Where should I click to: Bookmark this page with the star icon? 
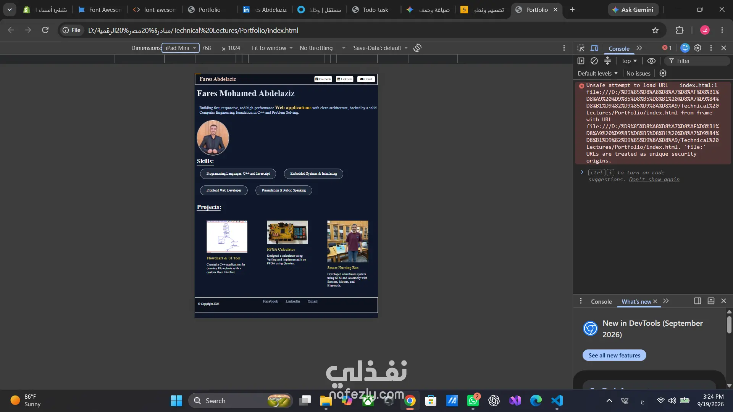click(656, 31)
